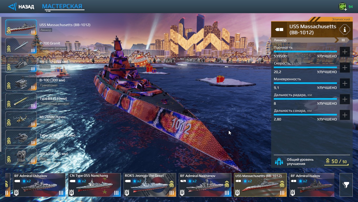Select the P-700 Granit missile slot

pyautogui.click(x=21, y=46)
